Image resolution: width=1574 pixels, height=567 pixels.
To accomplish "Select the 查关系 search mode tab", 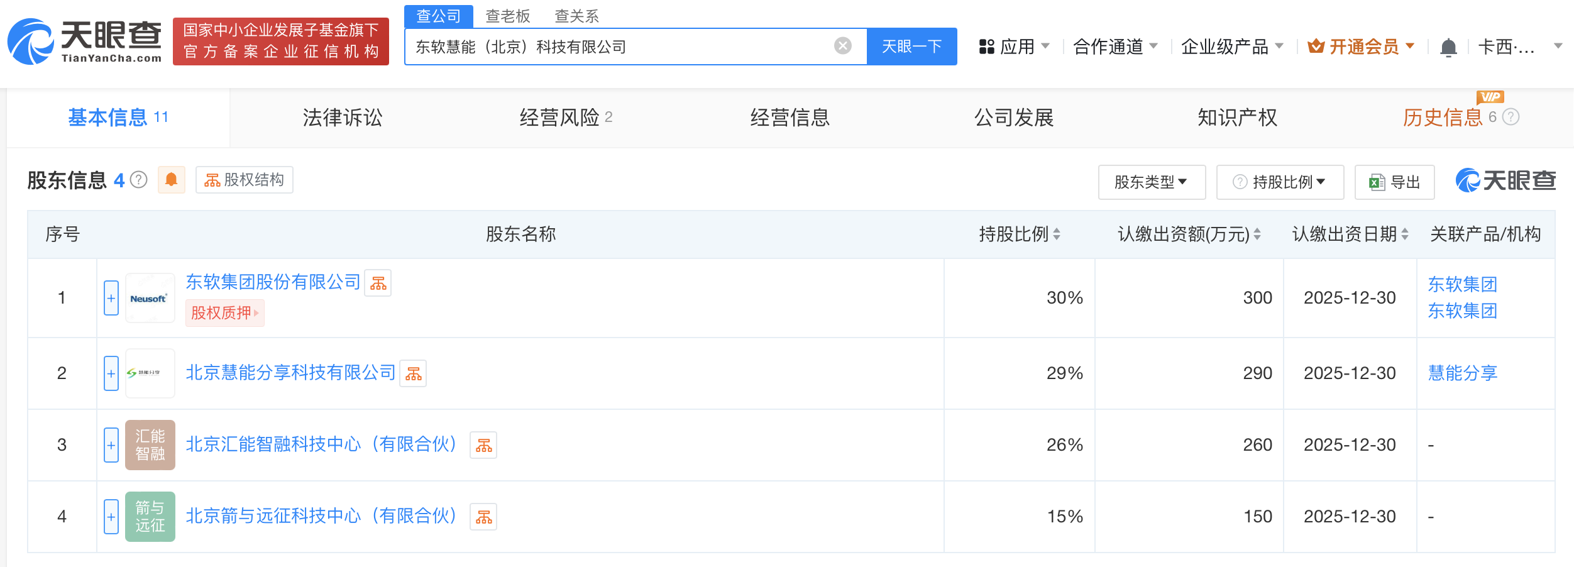I will tap(576, 16).
